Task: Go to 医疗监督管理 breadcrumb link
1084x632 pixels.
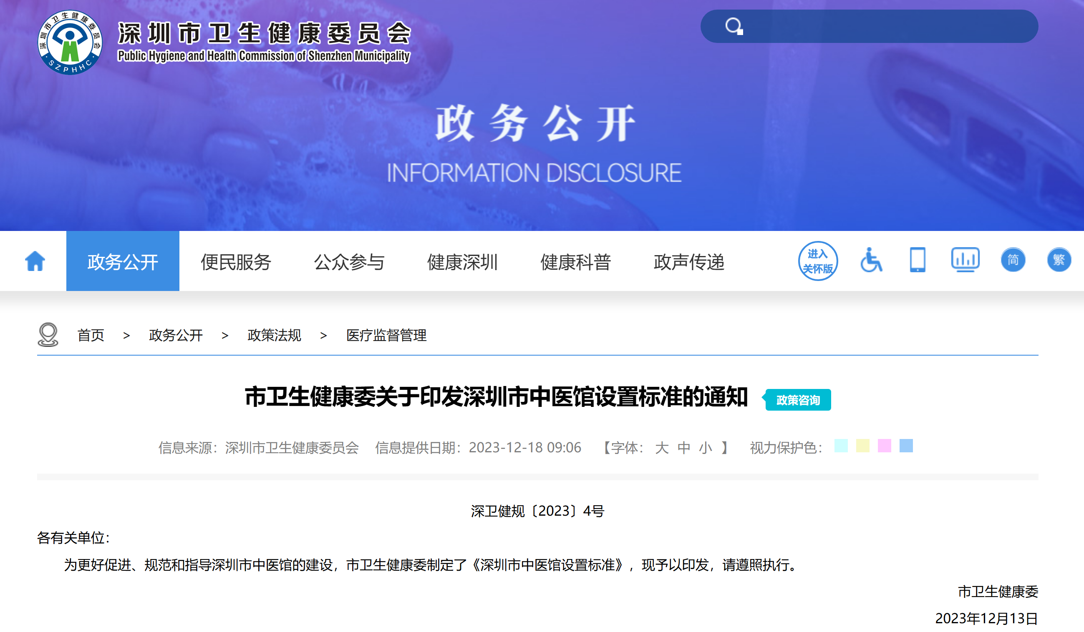Action: point(386,335)
